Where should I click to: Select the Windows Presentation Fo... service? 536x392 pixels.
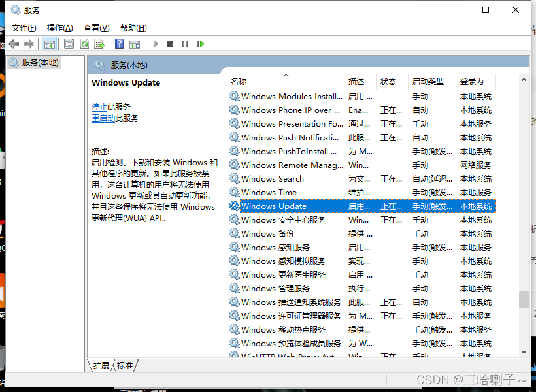(x=292, y=123)
